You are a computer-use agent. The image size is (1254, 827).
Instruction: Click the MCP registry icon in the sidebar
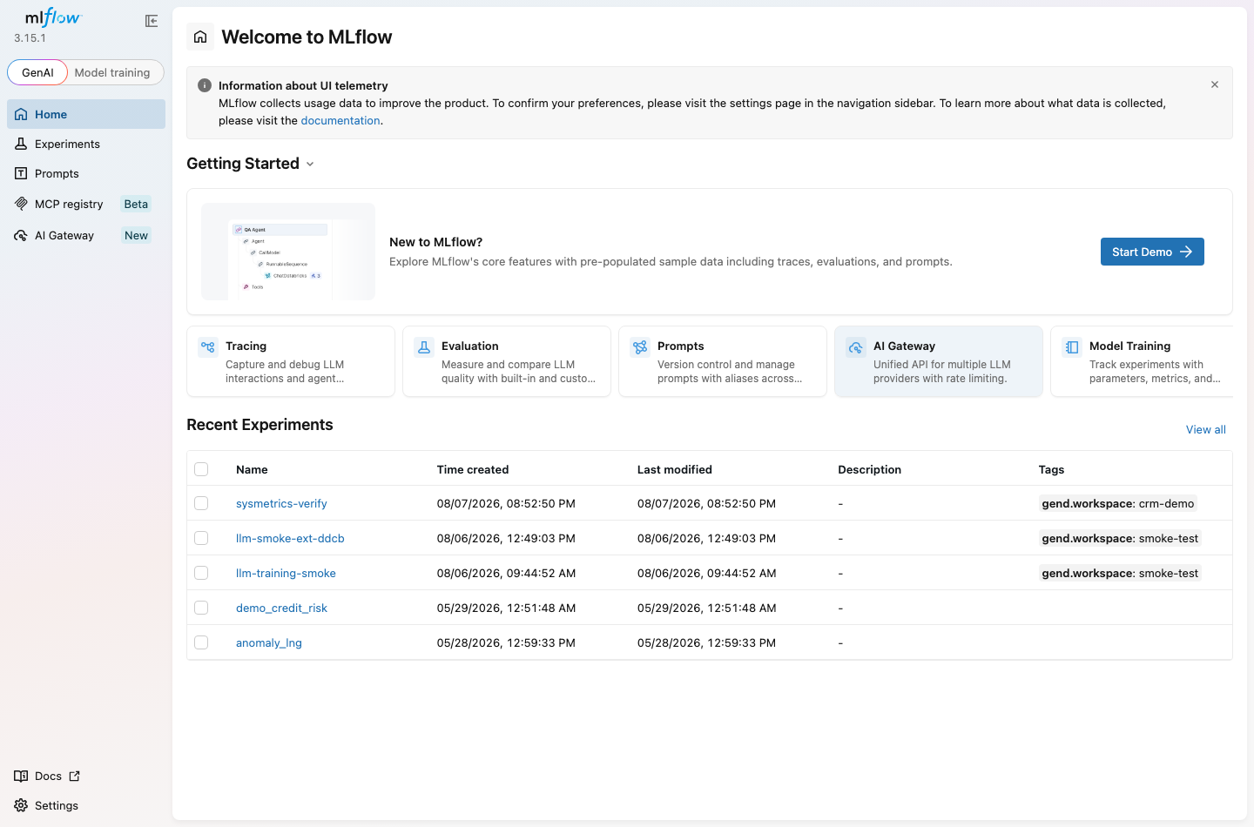click(21, 204)
